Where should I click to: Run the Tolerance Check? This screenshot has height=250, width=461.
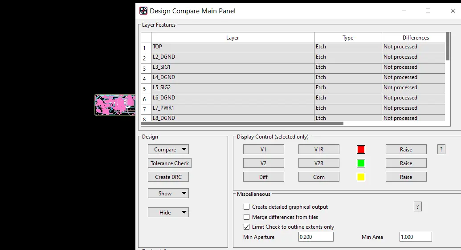click(170, 163)
